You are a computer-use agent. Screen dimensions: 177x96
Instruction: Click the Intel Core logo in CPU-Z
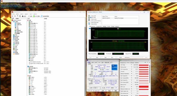pyautogui.click(x=114, y=67)
